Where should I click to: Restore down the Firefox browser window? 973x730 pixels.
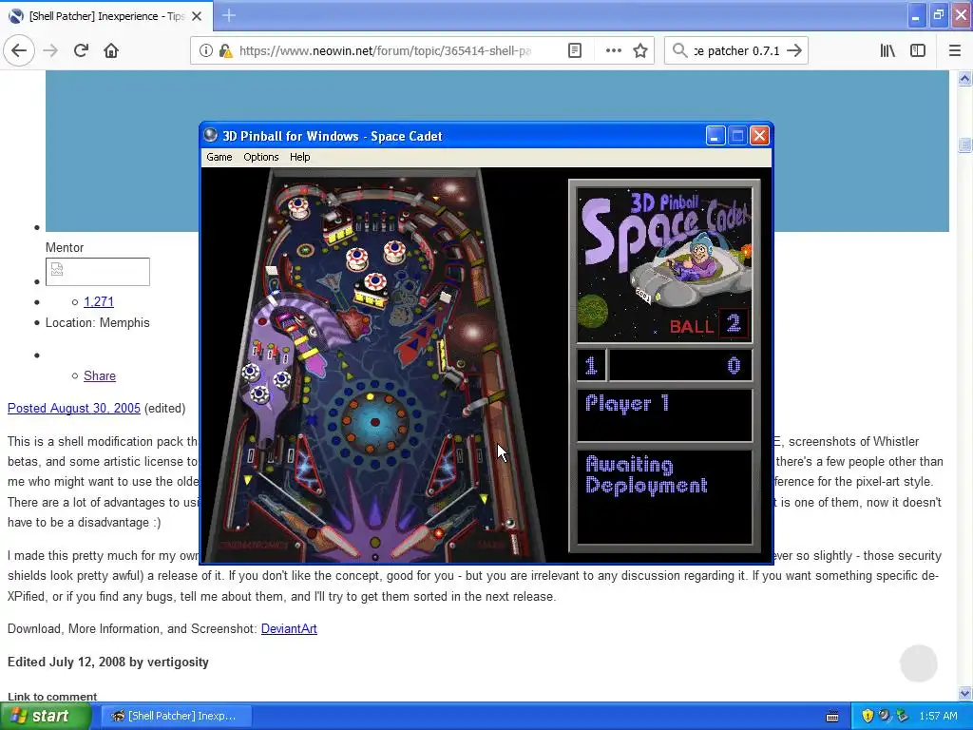pyautogui.click(x=938, y=16)
